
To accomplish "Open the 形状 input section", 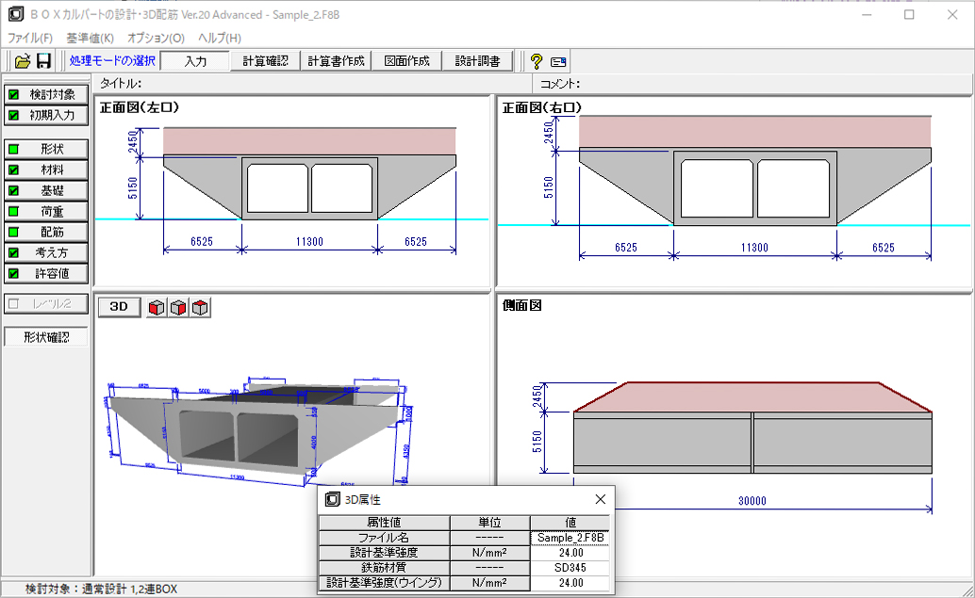I will pos(46,149).
